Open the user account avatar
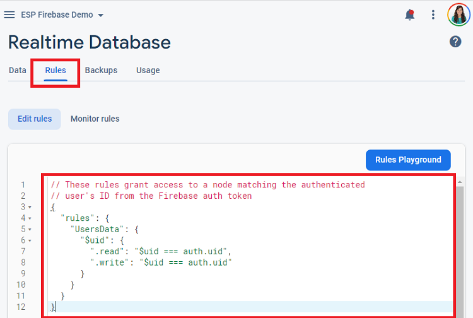 click(x=459, y=15)
